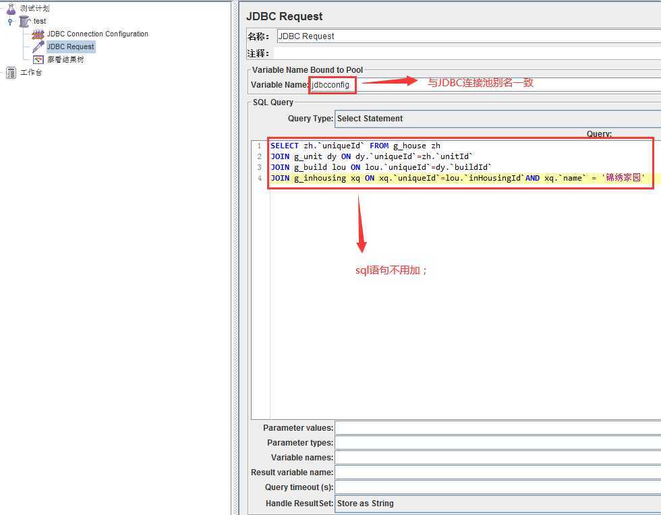The width and height of the screenshot is (661, 515).
Task: Click the Parameter types field
Action: tap(498, 443)
